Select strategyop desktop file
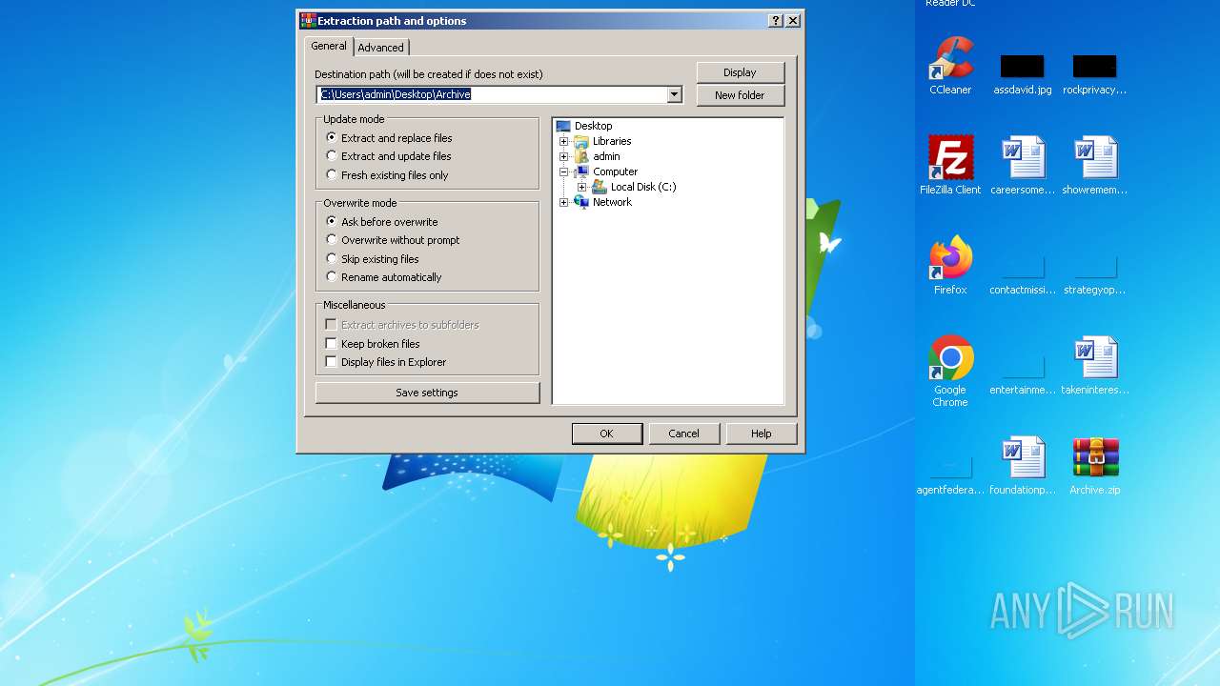Image resolution: width=1220 pixels, height=686 pixels. point(1094,274)
